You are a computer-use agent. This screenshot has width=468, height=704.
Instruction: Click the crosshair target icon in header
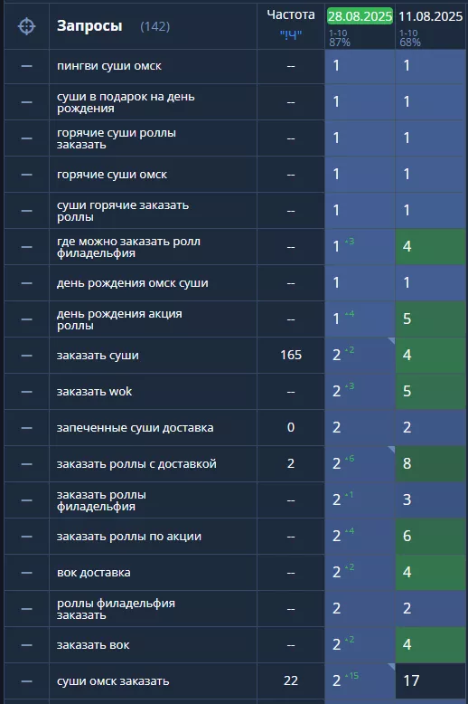point(26,26)
